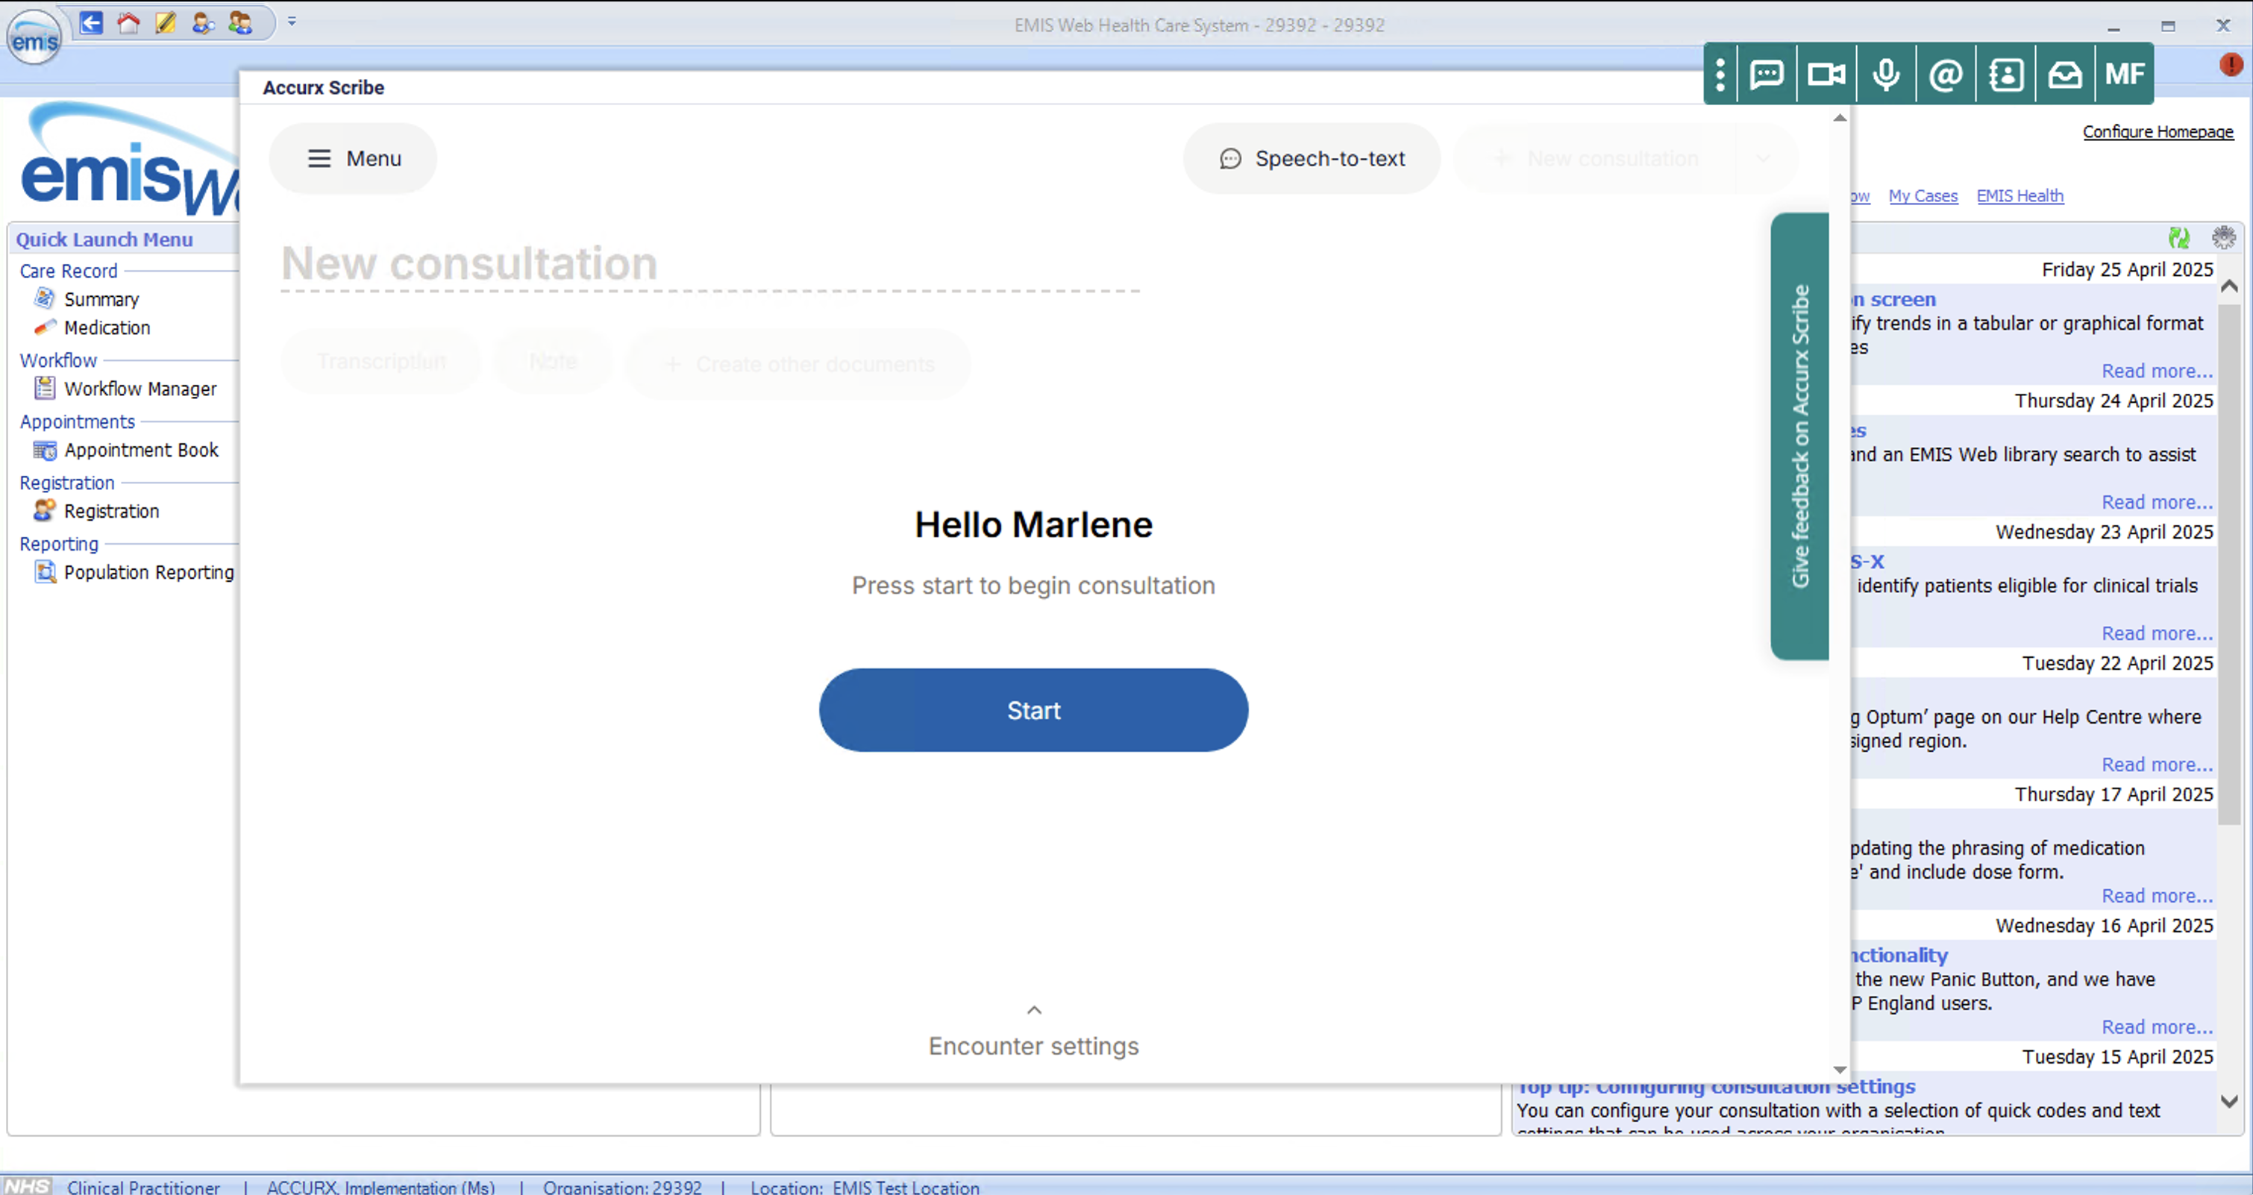
Task: Expand Encounter settings chevron
Action: point(1034,1011)
